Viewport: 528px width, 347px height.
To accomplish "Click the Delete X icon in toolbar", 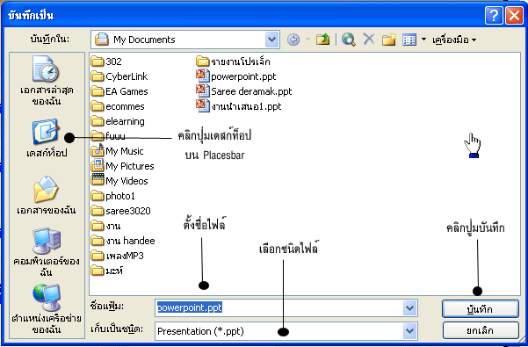I will coord(369,39).
